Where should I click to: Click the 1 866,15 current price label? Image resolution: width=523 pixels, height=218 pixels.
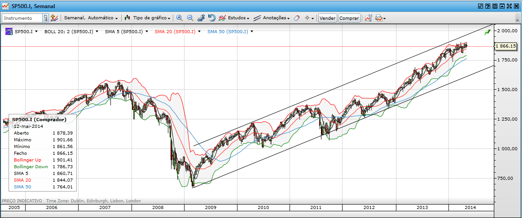tap(506, 46)
